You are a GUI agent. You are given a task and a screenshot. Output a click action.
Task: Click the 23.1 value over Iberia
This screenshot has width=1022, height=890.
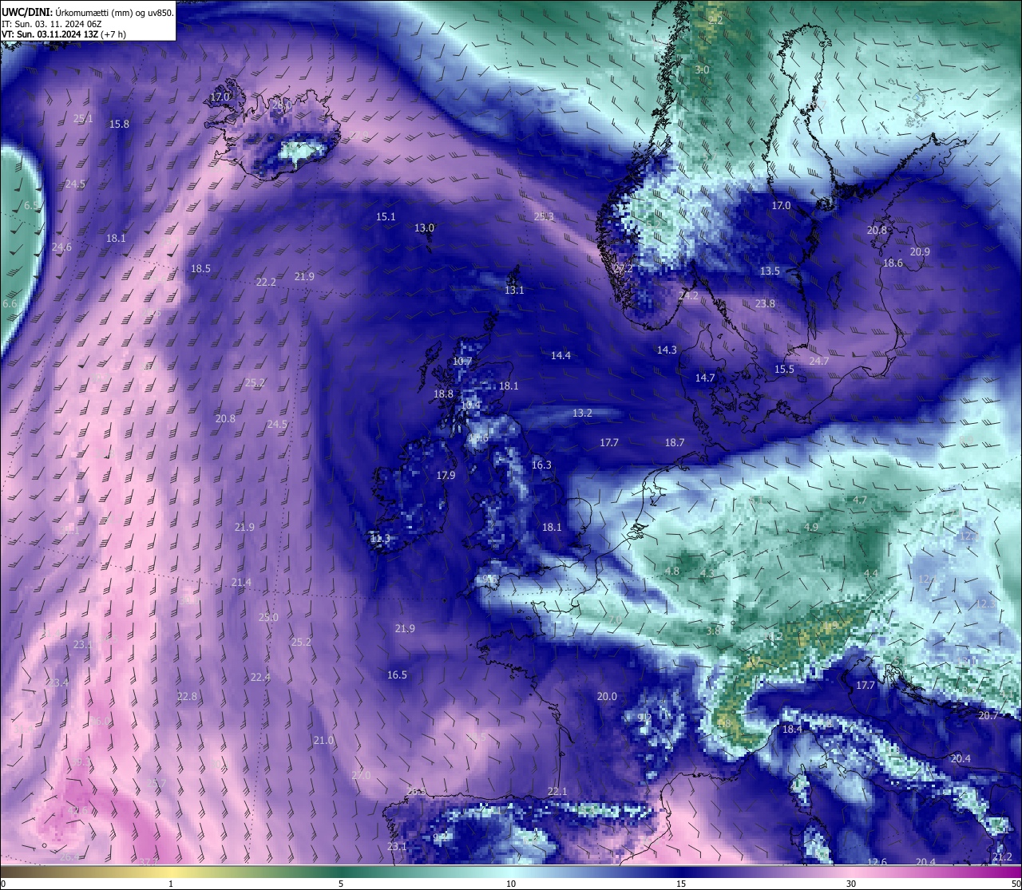click(x=397, y=847)
